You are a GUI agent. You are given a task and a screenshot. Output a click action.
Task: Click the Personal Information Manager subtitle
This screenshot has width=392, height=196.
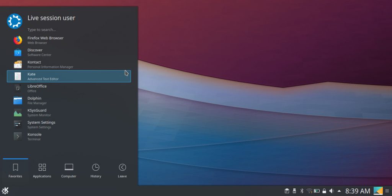(50, 67)
